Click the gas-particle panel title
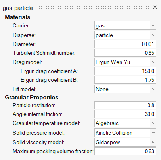This screenshot has height=160, width=161. 18,8
